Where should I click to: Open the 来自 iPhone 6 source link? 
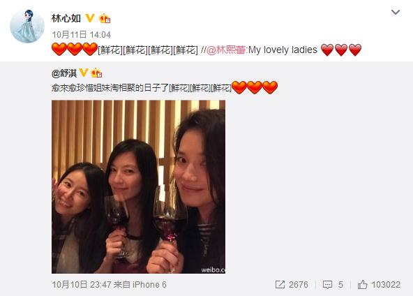(x=140, y=285)
